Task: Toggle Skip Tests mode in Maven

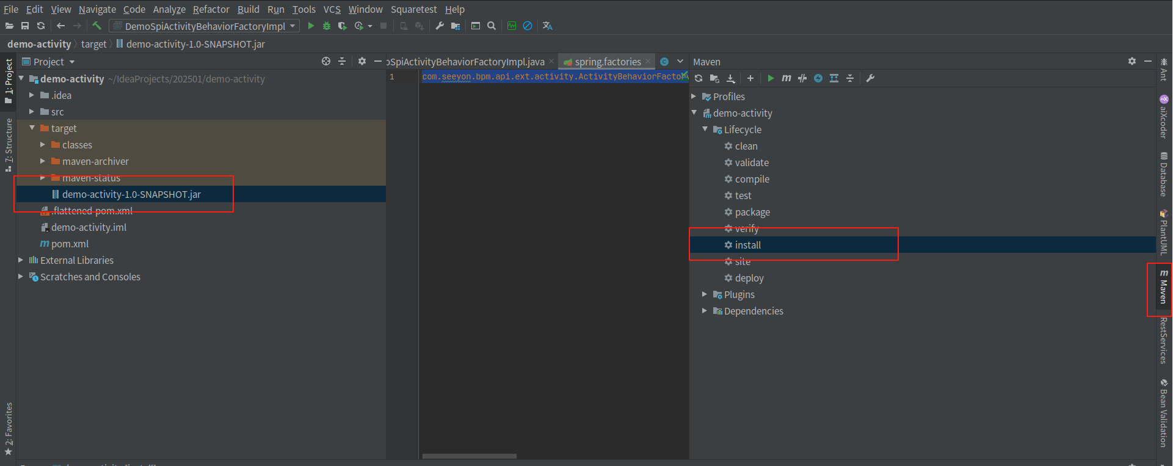Action: [x=818, y=78]
